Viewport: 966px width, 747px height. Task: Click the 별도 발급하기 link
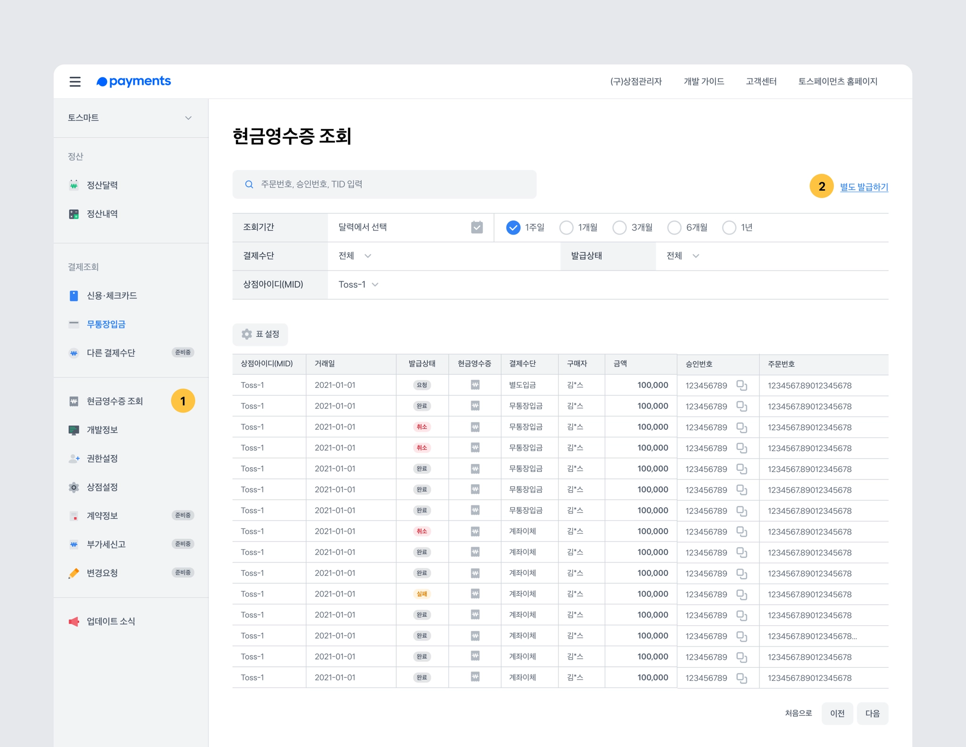tap(864, 187)
